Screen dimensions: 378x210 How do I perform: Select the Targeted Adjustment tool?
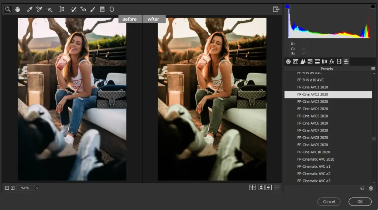coord(49,9)
